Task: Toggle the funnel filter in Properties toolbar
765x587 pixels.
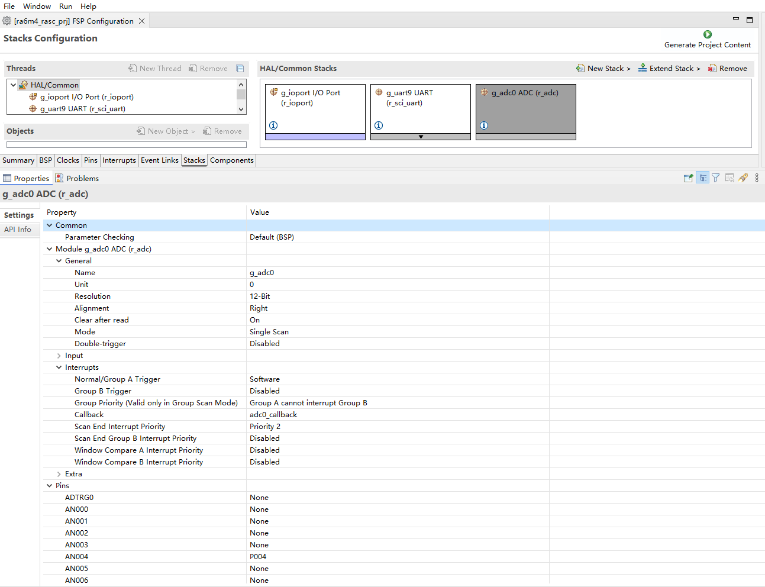Action: pyautogui.click(x=716, y=178)
